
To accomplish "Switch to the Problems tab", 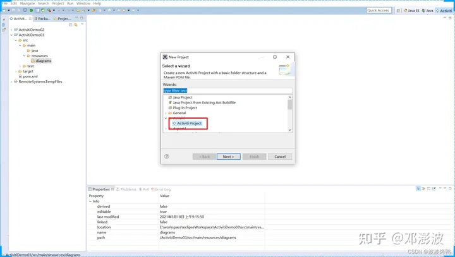I will pyautogui.click(x=126, y=189).
